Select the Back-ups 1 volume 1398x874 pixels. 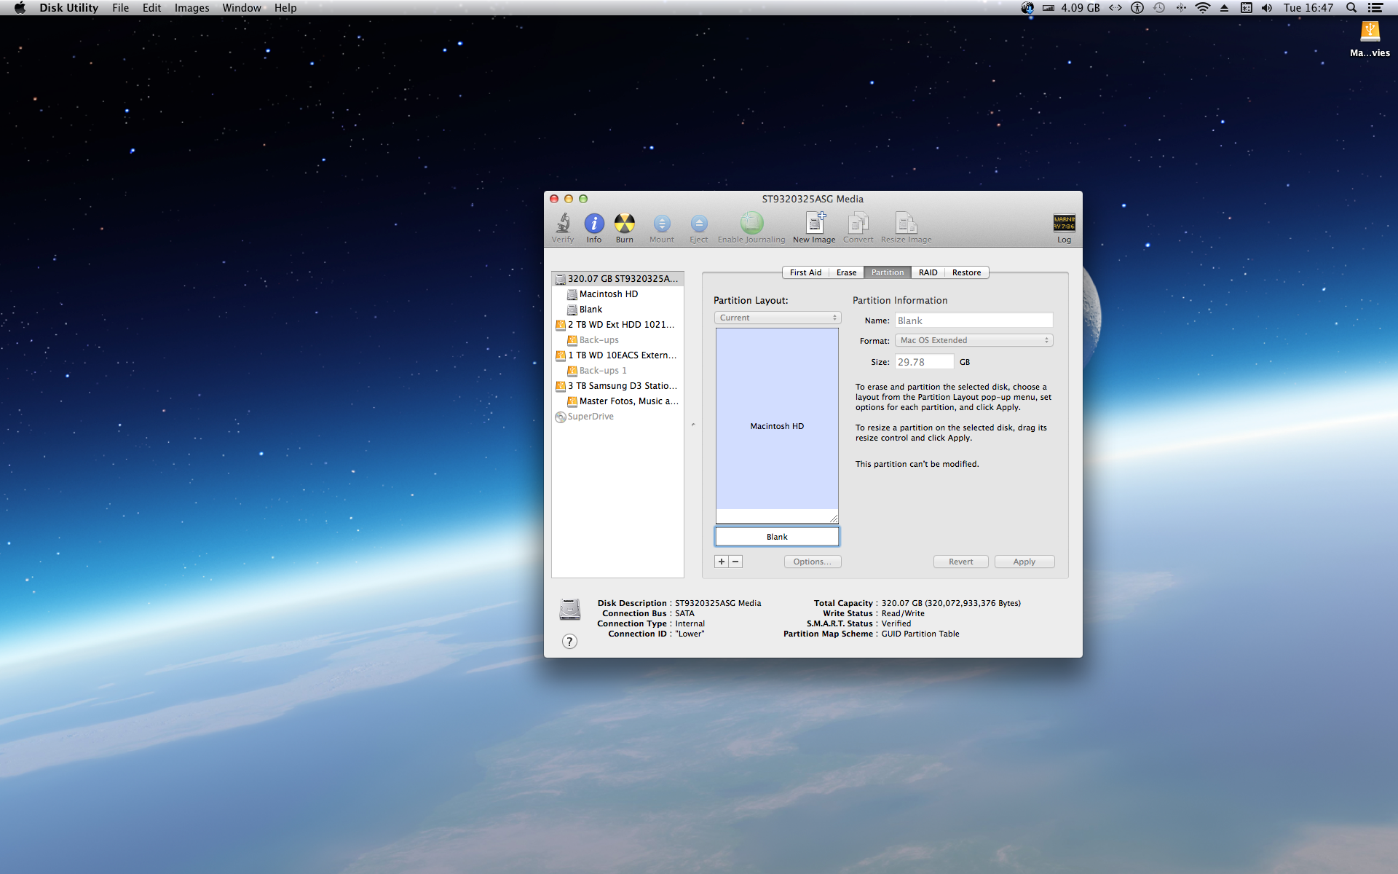[x=617, y=371]
